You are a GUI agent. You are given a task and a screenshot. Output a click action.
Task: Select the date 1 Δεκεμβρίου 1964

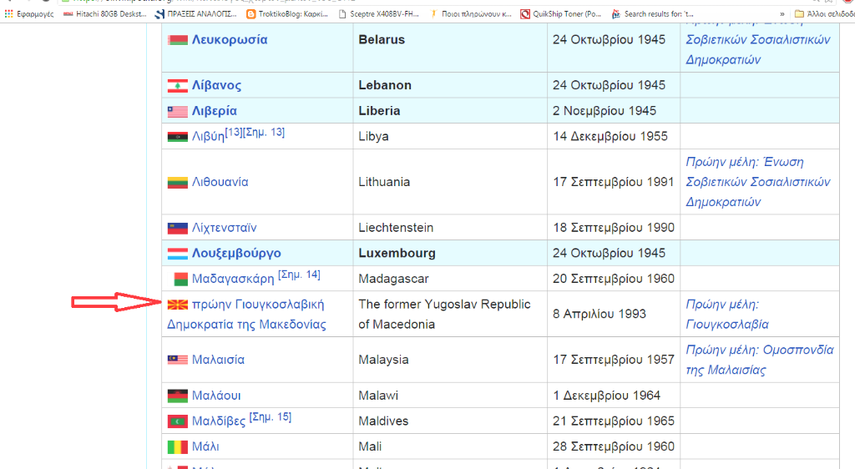click(607, 396)
